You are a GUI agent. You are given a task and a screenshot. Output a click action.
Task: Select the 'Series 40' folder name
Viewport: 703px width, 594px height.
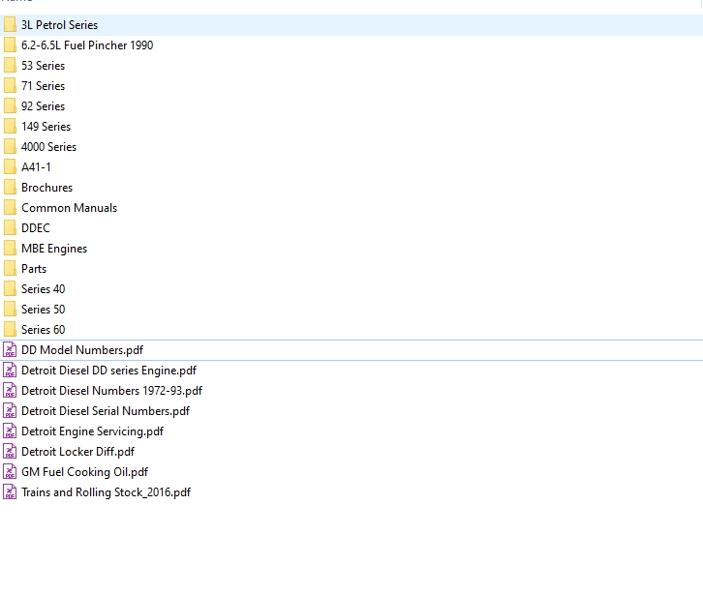tap(43, 289)
